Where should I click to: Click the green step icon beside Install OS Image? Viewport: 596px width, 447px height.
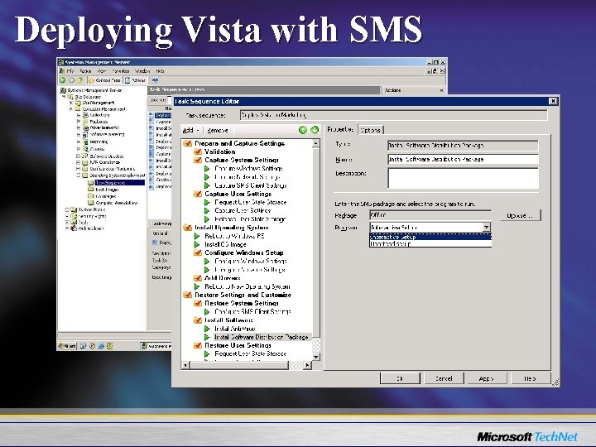coord(197,244)
